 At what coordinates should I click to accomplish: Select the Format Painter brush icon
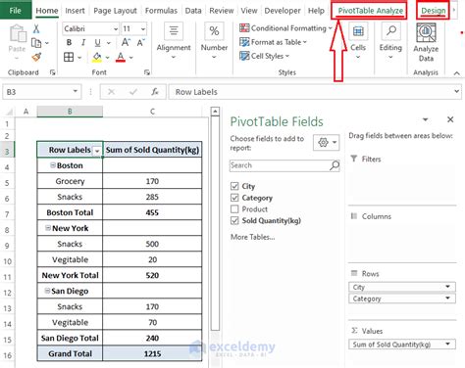(36, 57)
